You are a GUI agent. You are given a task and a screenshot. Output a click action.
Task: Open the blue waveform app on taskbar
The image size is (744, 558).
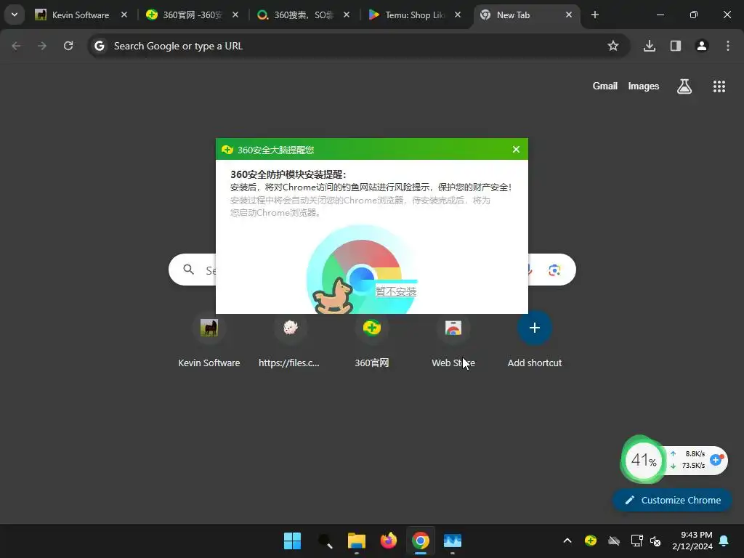pos(452,541)
